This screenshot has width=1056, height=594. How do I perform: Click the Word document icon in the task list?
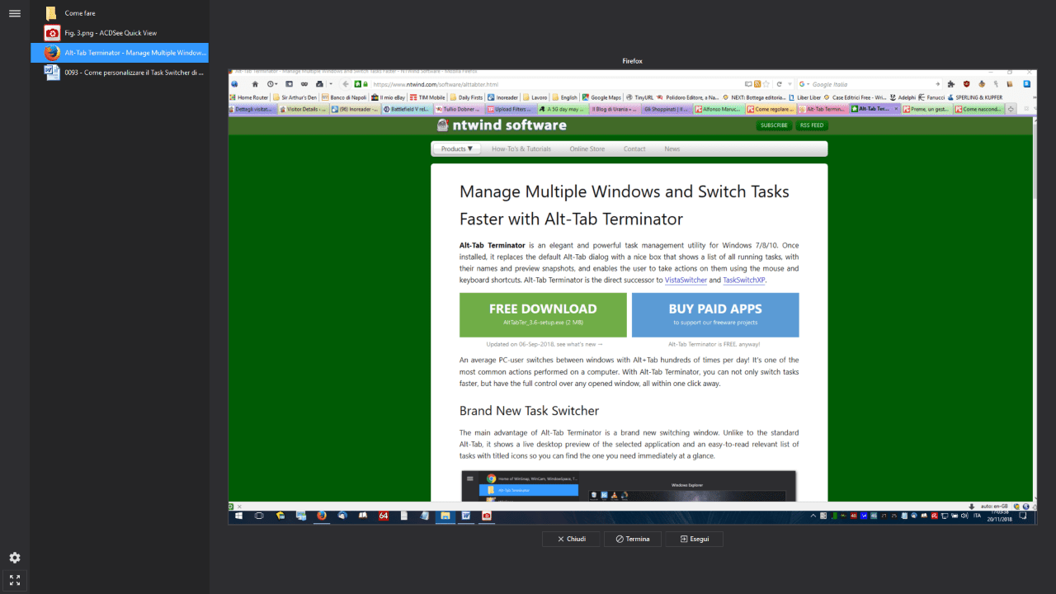pos(52,73)
